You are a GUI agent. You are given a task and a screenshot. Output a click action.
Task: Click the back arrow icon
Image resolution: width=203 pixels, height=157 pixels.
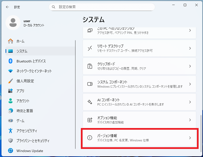point(7,7)
